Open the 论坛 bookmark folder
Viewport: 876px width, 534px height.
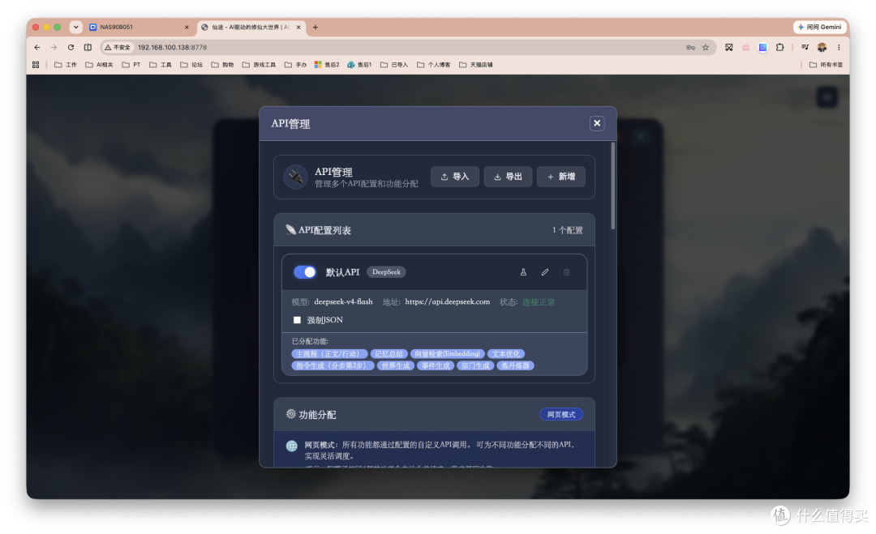[x=191, y=65]
